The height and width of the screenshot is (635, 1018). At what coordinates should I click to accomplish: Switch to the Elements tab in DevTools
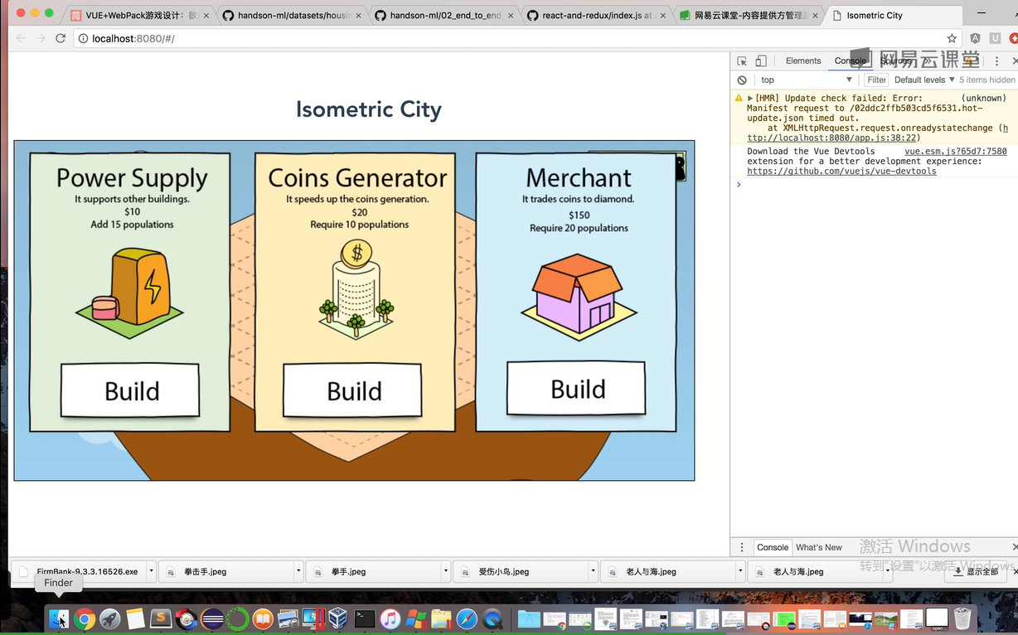click(x=802, y=61)
